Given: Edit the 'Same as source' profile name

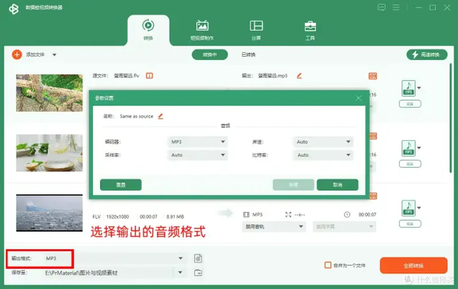Looking at the screenshot, I should click(161, 116).
